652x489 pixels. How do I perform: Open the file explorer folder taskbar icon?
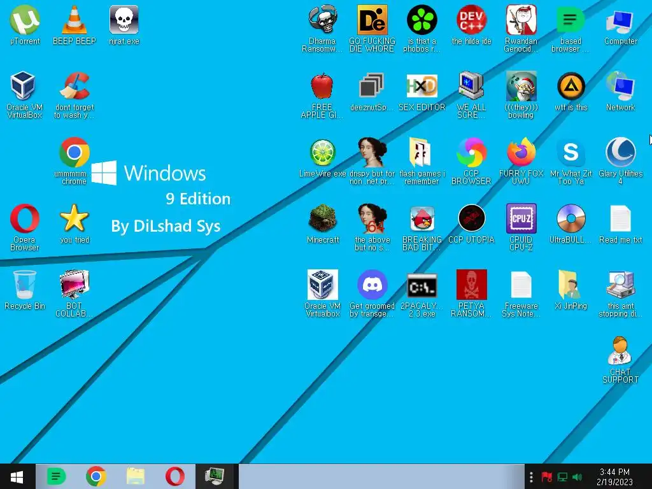click(x=136, y=476)
